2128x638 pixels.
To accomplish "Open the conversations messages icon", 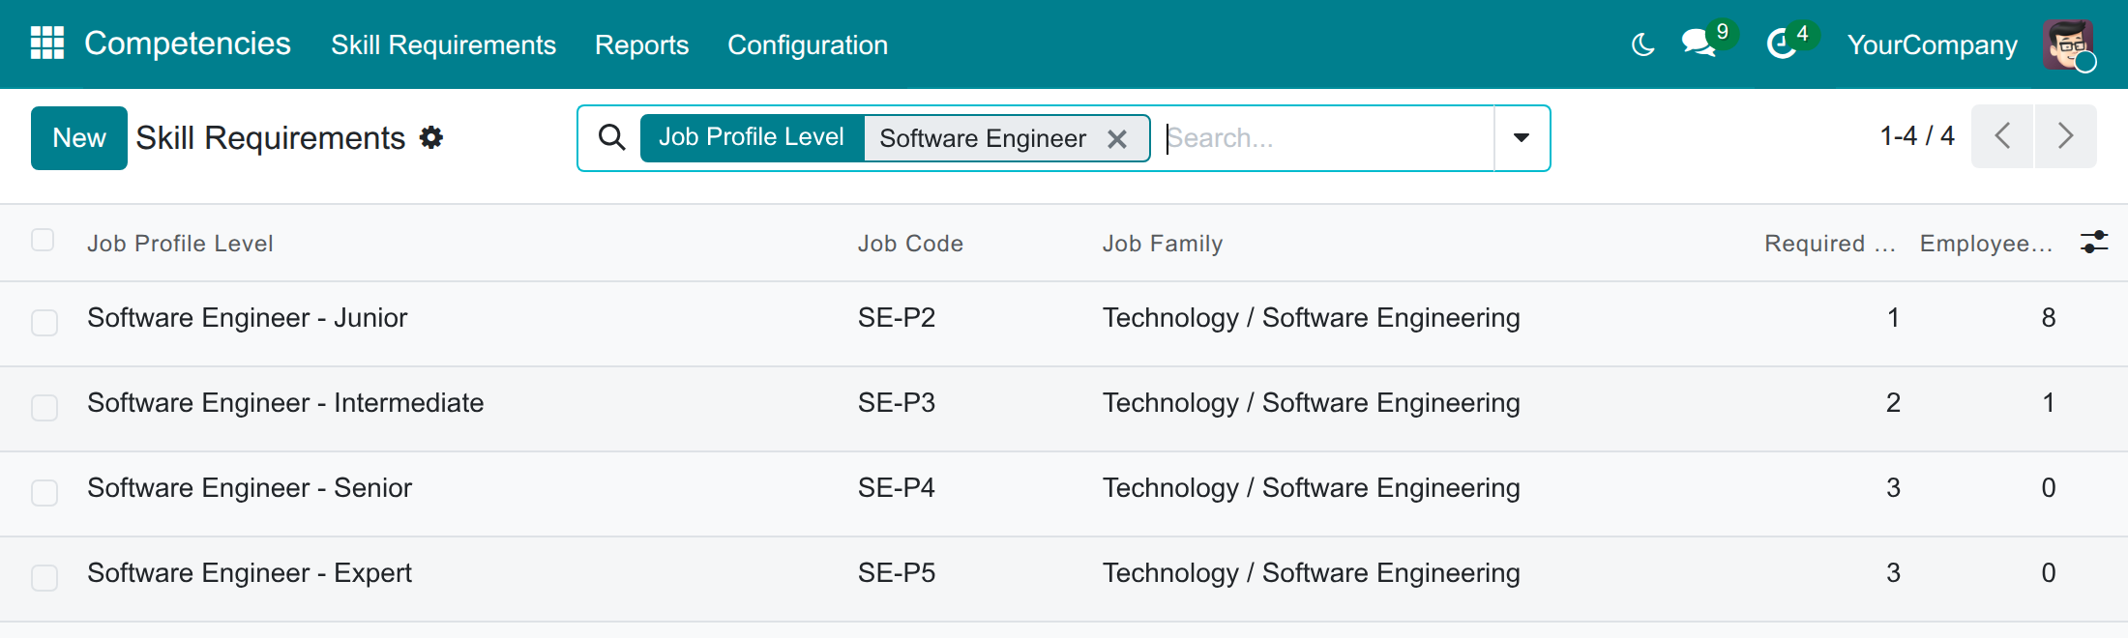I will click(1699, 43).
